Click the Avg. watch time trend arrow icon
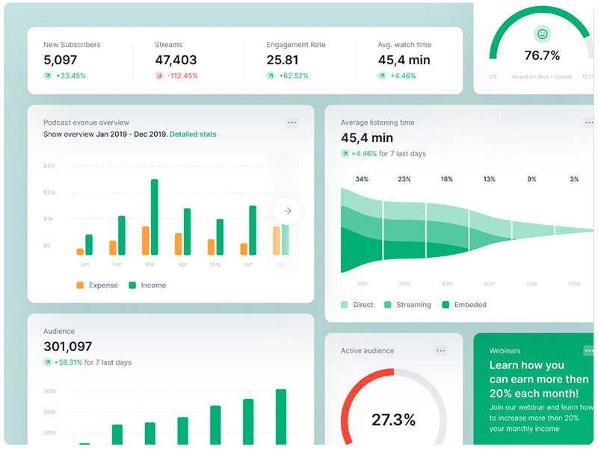This screenshot has height=452, width=598. coord(382,76)
